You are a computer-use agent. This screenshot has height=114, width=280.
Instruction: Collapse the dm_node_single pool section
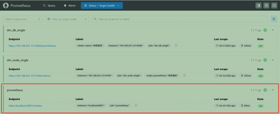click(273, 60)
